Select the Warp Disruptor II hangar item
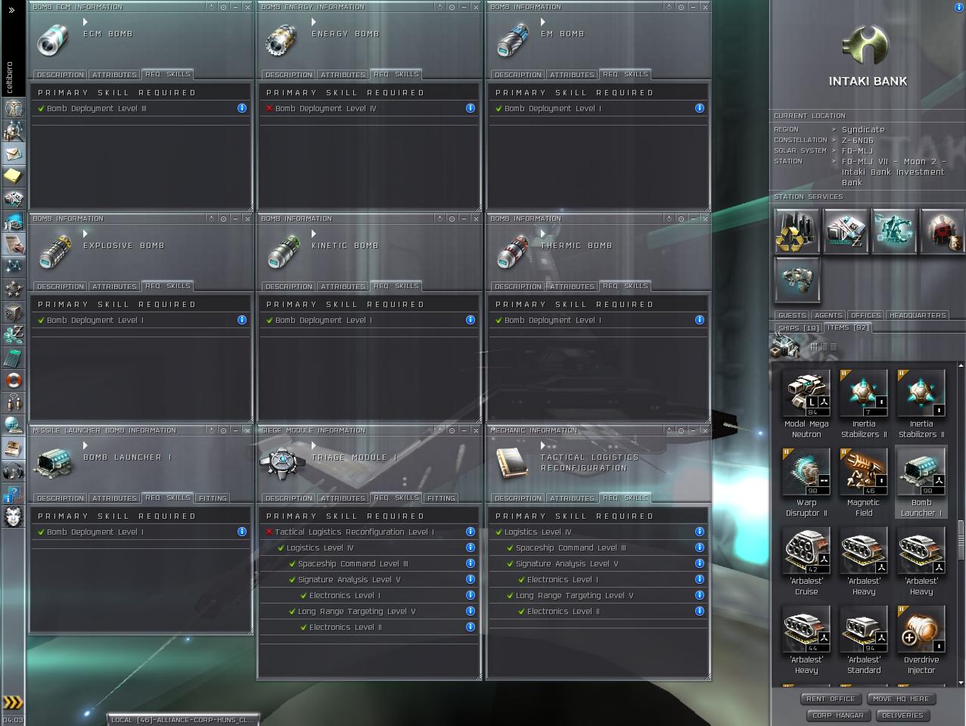 tap(806, 482)
